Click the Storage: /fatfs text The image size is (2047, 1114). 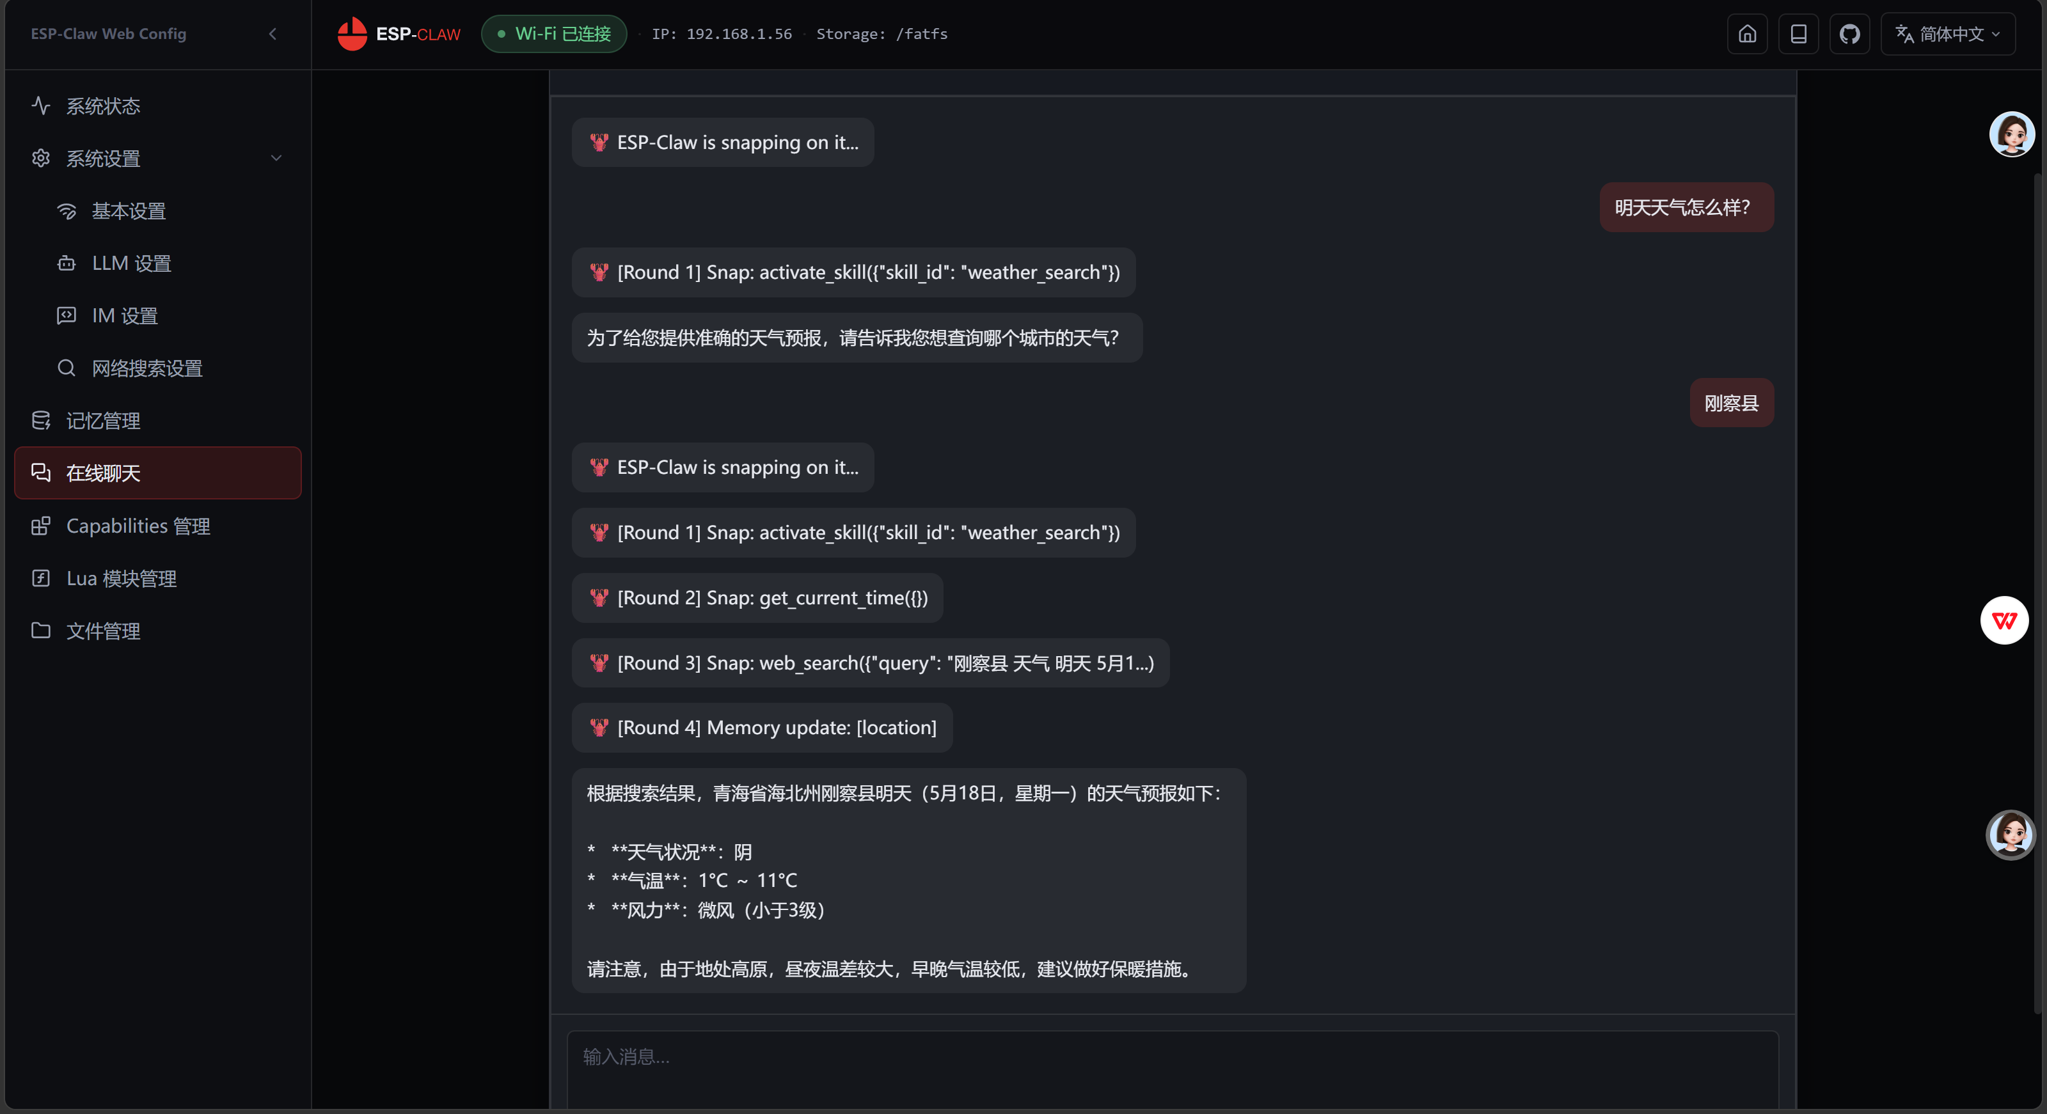coord(882,33)
